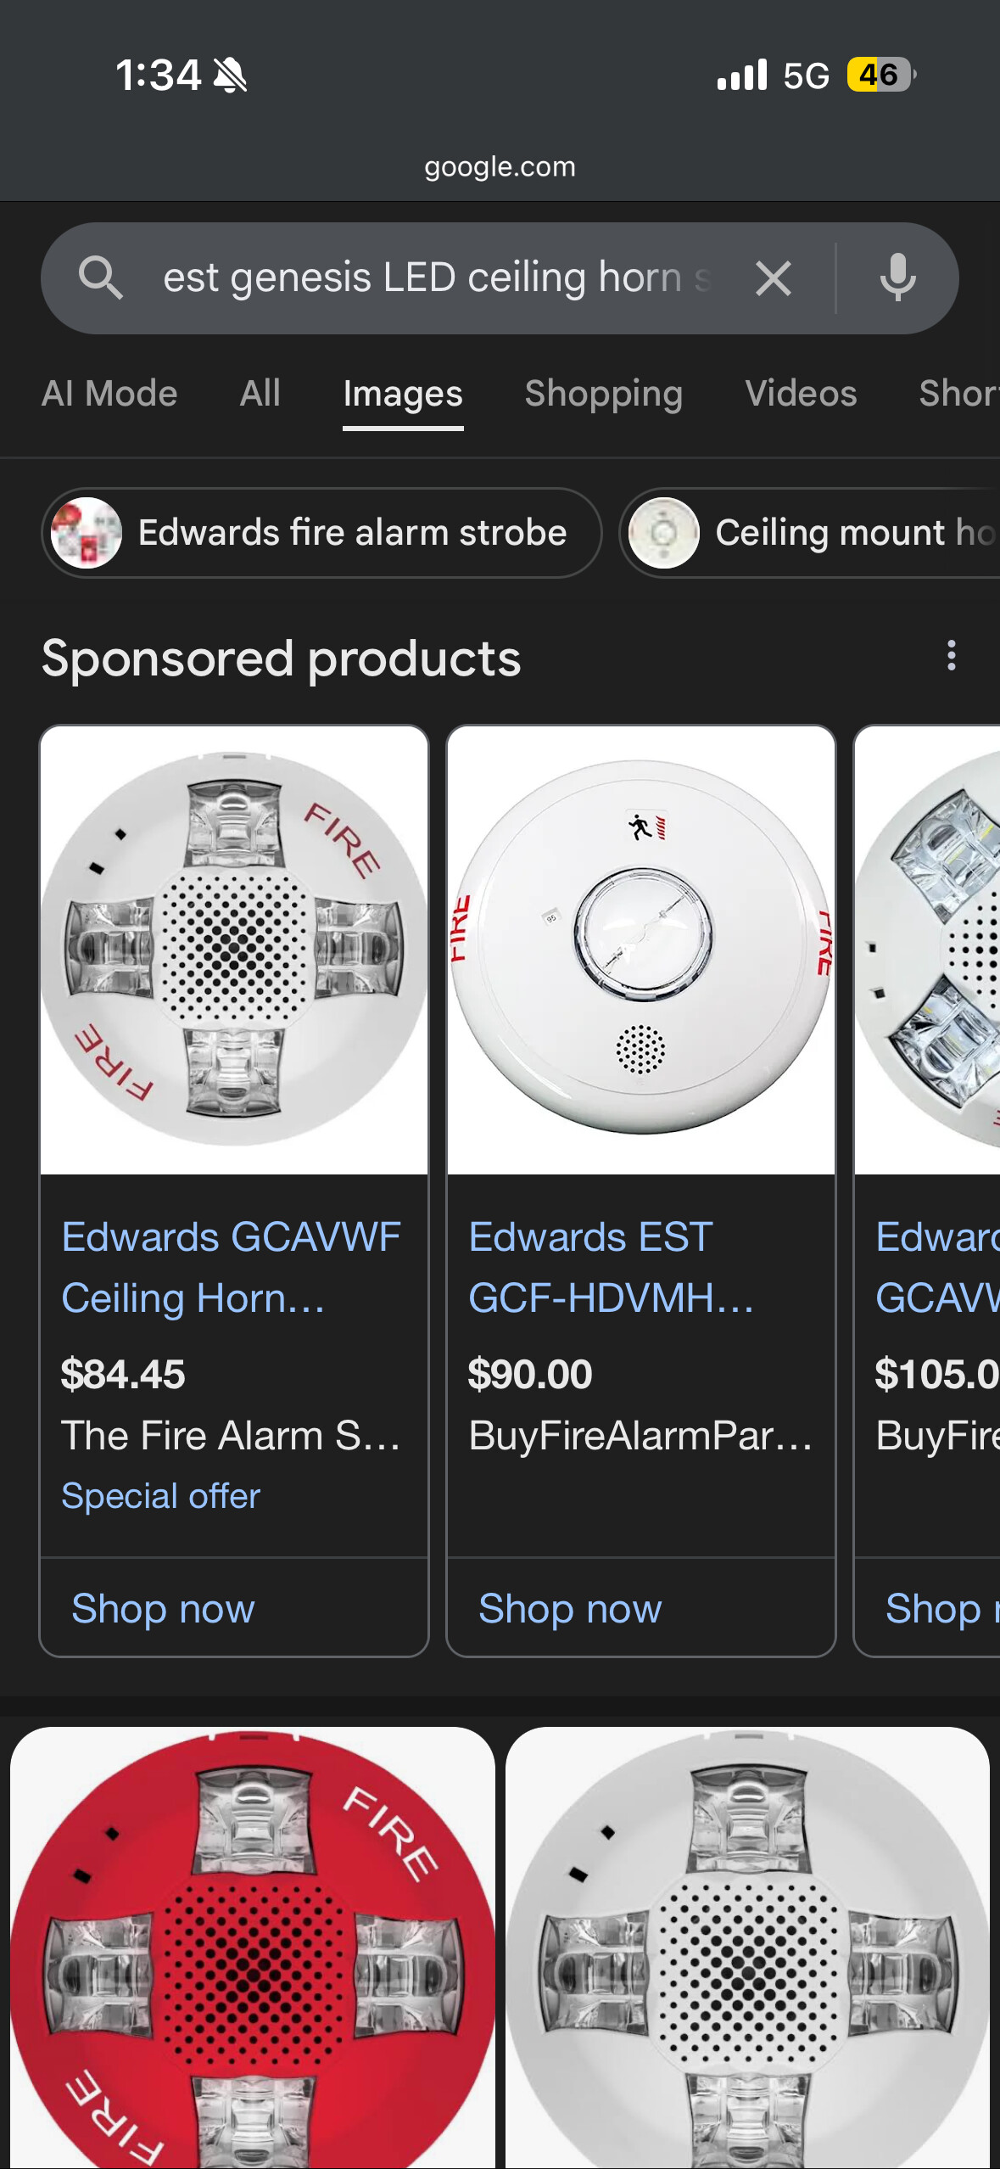Switch to AI Mode tab

pyautogui.click(x=109, y=394)
